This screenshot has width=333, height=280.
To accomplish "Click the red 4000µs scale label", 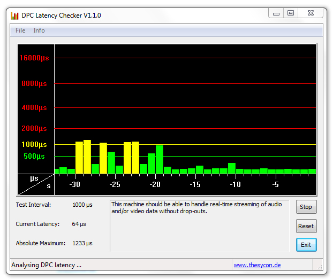I will coord(34,107).
